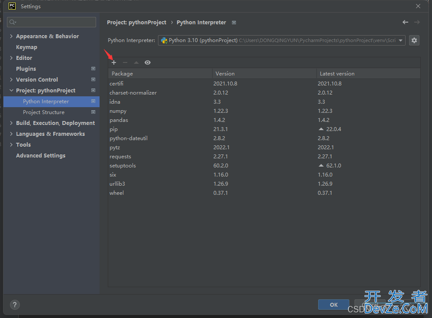Expand Languages & Frameworks section
Screen dimensions: 432x318
click(11, 134)
